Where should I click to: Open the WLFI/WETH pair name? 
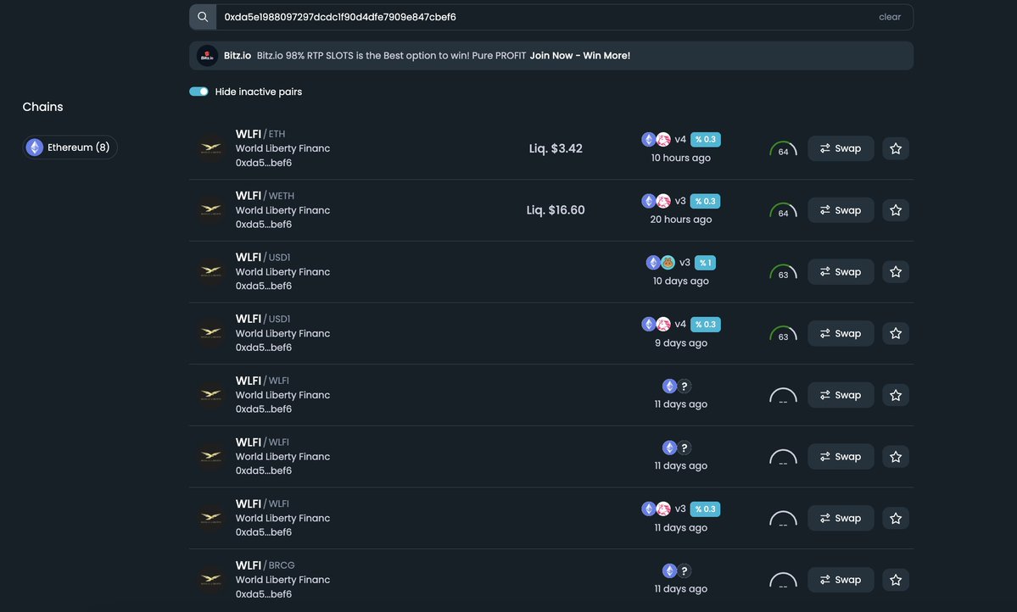pyautogui.click(x=265, y=195)
